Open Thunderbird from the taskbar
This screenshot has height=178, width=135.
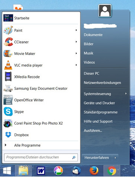[x=76, y=171]
